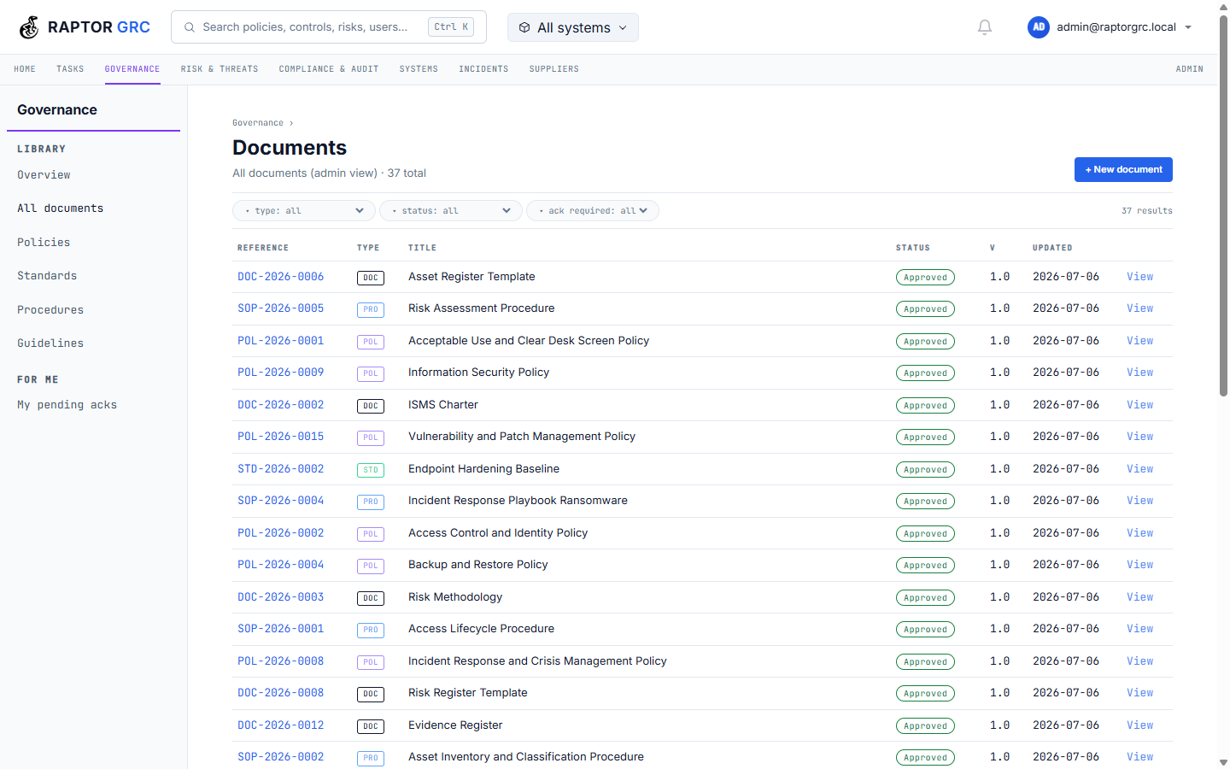Click the POL badge for Backup and Restore Policy
Screen dimensions: 1230x769
371,566
